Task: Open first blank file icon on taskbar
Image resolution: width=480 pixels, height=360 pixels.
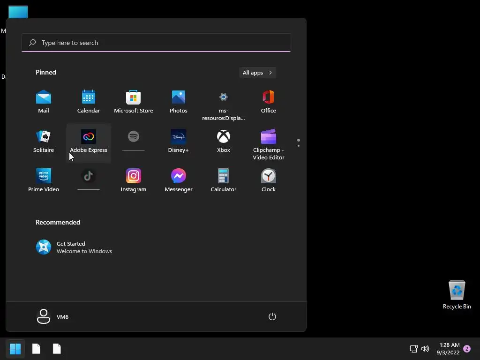Action: [x=36, y=349]
